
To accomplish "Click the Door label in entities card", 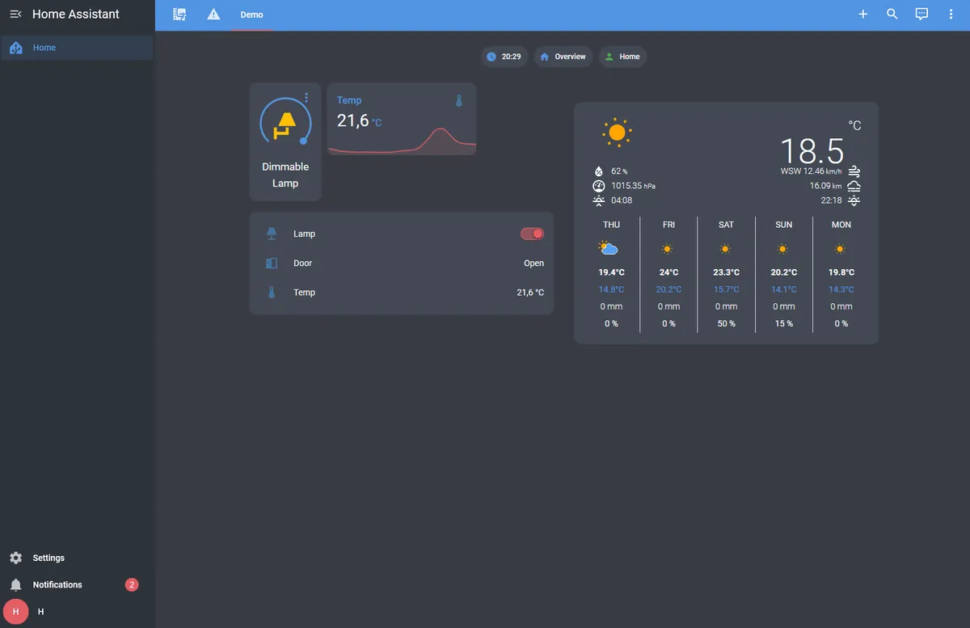I will pyautogui.click(x=302, y=263).
